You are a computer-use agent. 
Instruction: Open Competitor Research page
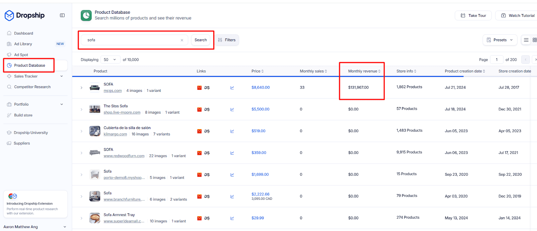click(x=32, y=87)
